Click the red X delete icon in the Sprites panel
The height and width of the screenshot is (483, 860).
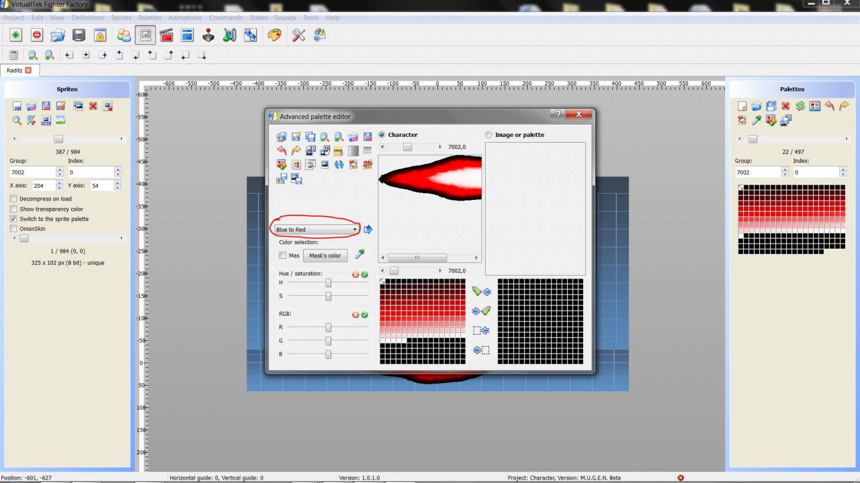[x=93, y=106]
